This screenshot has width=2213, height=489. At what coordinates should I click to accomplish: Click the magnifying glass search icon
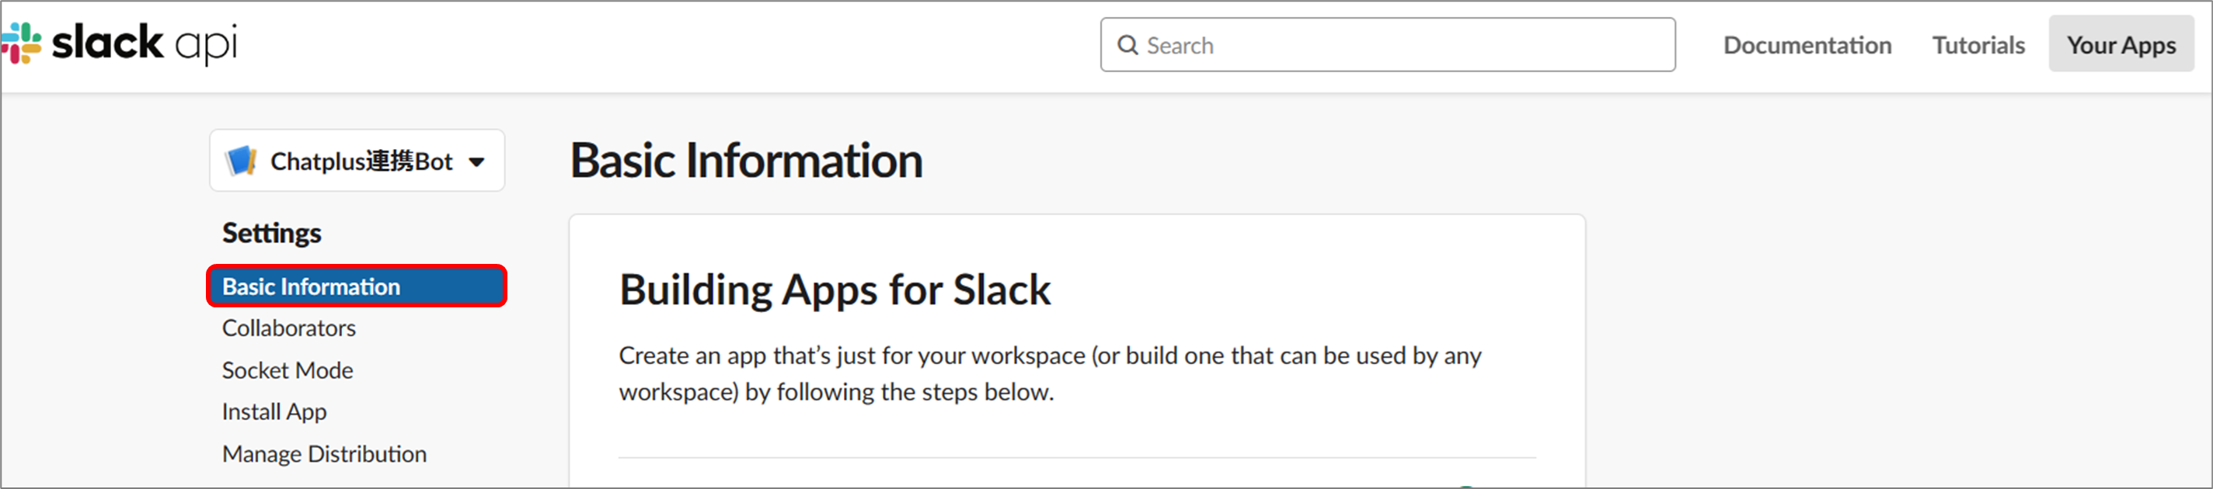(1127, 46)
